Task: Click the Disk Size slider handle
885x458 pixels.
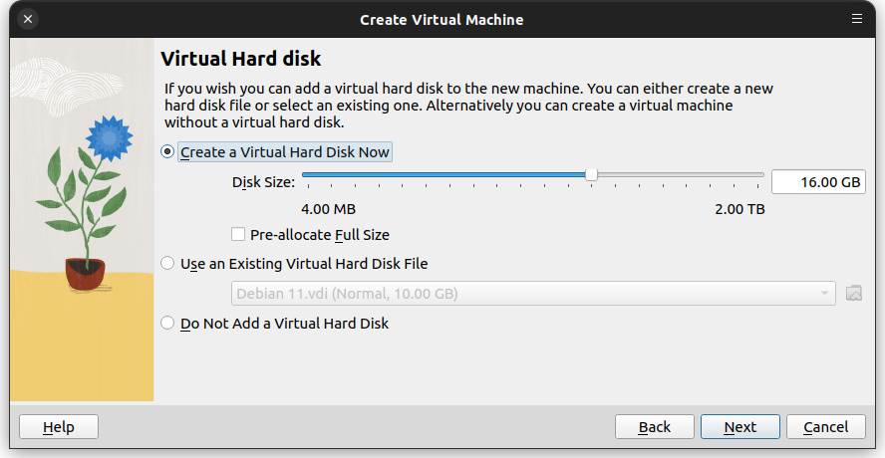Action: pos(591,175)
